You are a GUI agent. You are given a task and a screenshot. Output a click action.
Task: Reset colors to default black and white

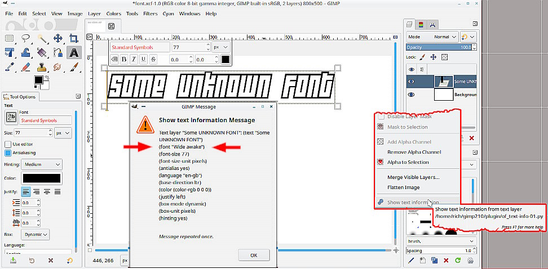coord(36,87)
